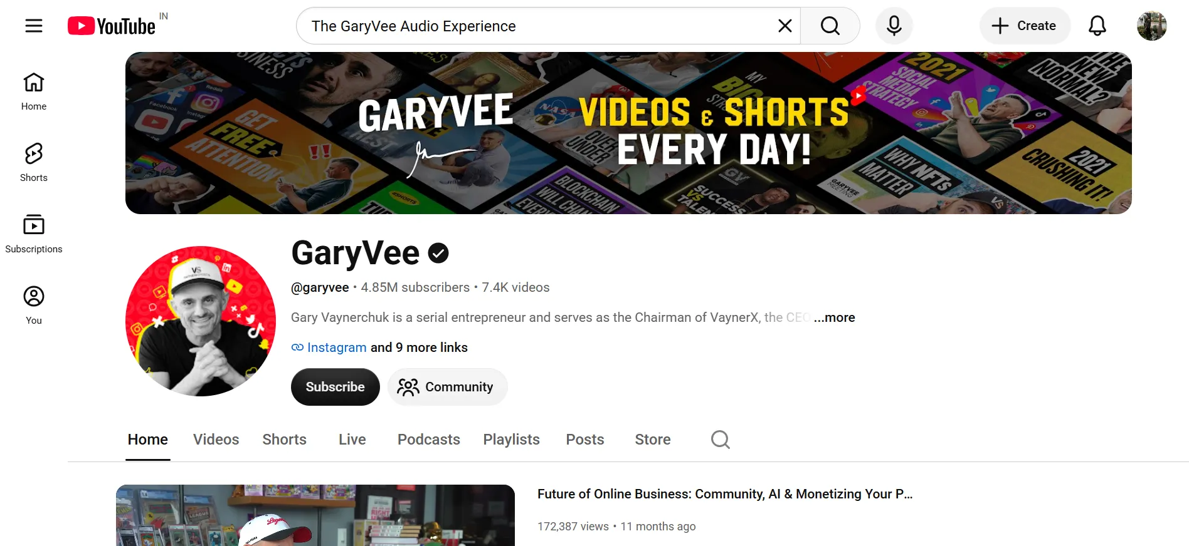Image resolution: width=1189 pixels, height=546 pixels.
Task: Expand channel description with ...more
Action: click(x=834, y=317)
